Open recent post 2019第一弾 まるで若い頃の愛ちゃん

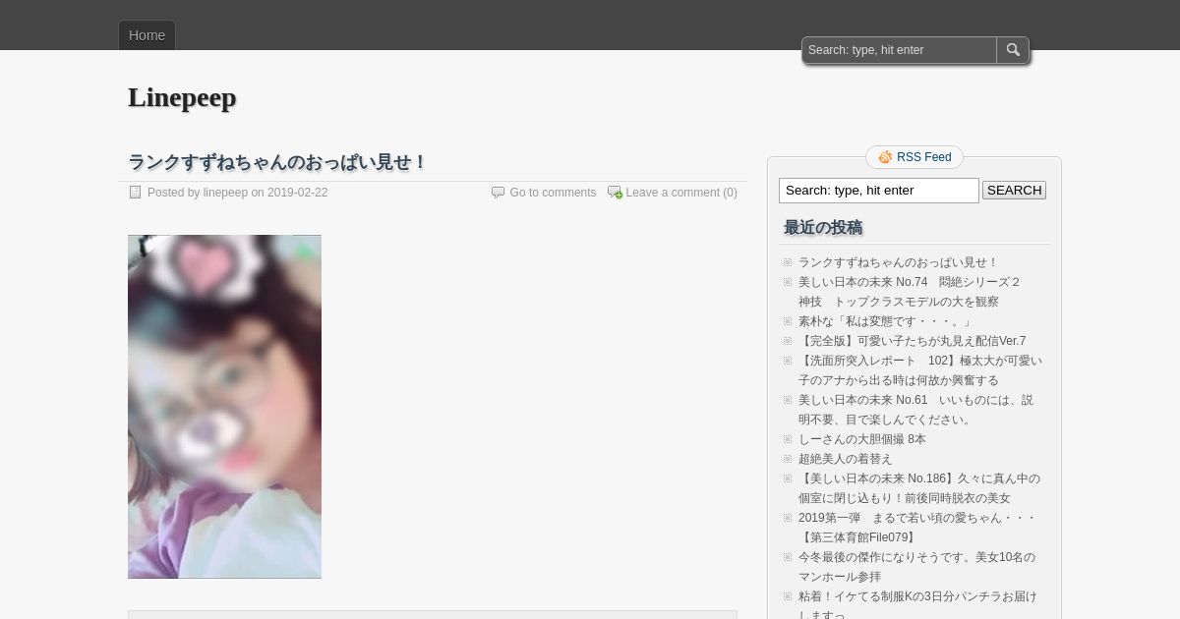[917, 528]
